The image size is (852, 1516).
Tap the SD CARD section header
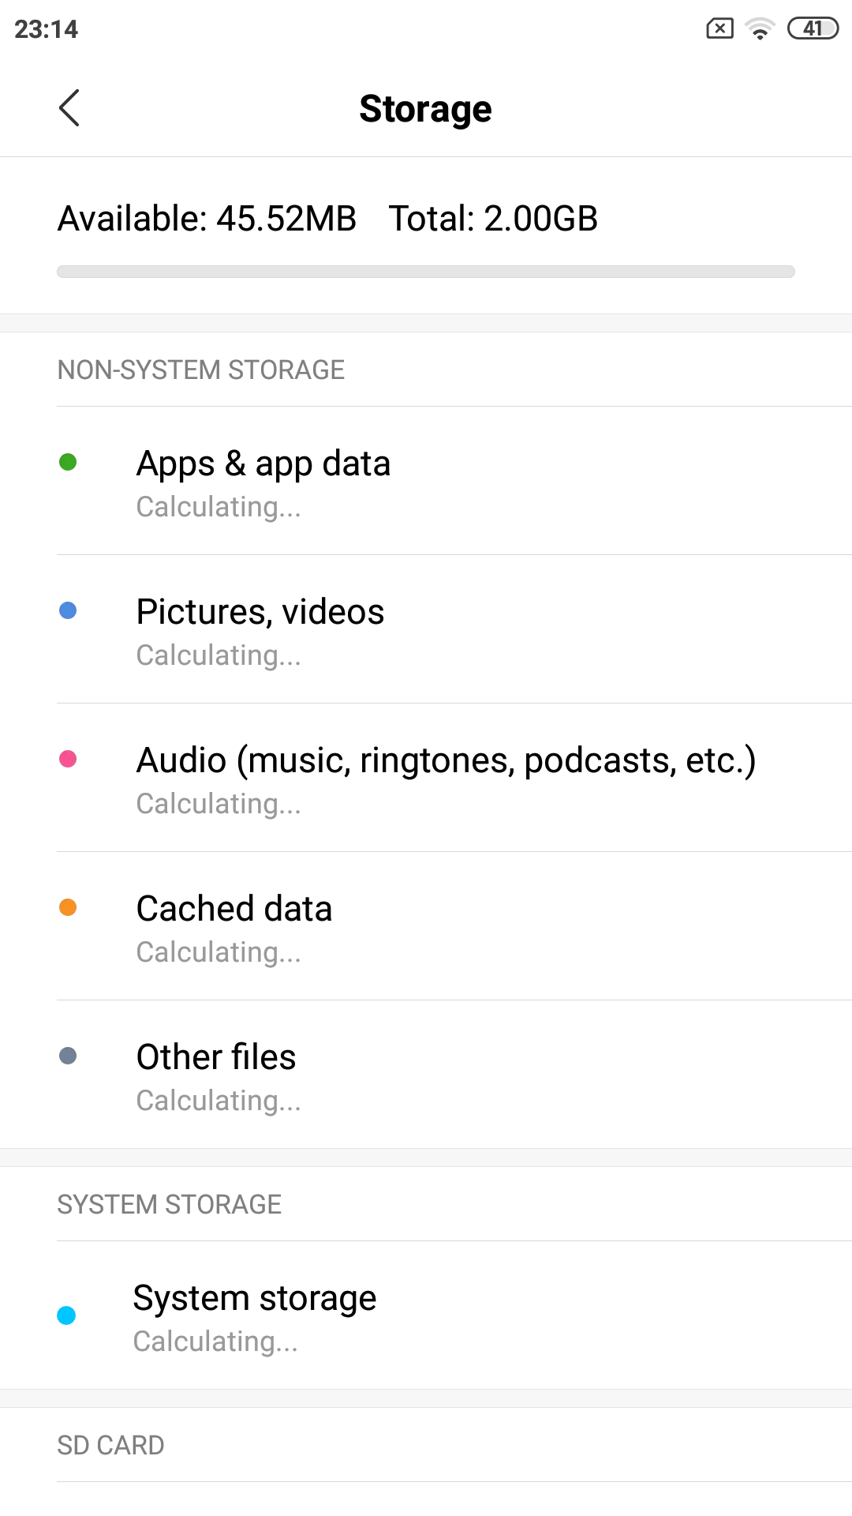[x=110, y=1445]
